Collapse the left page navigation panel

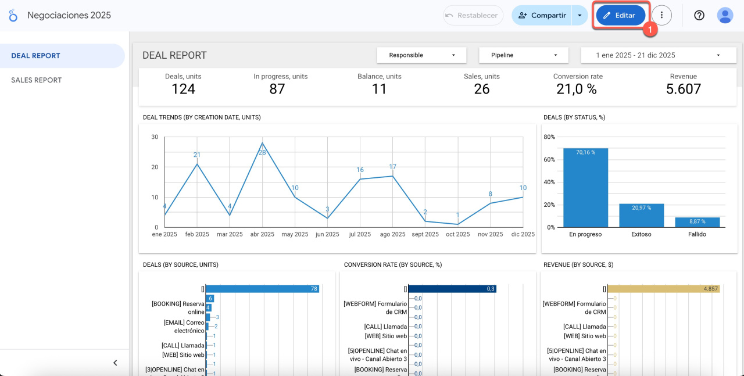click(115, 363)
